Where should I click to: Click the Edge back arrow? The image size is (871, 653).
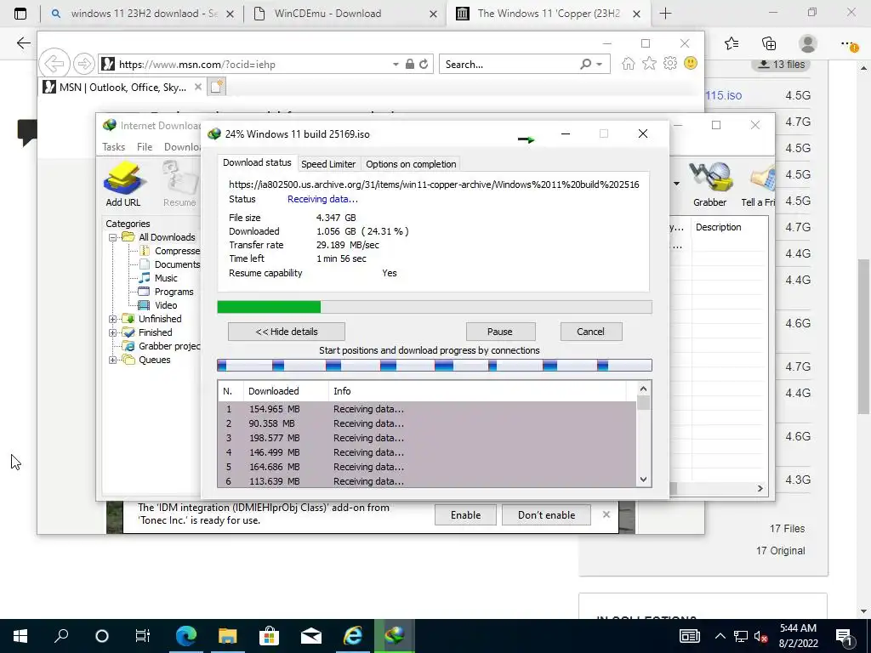point(23,43)
